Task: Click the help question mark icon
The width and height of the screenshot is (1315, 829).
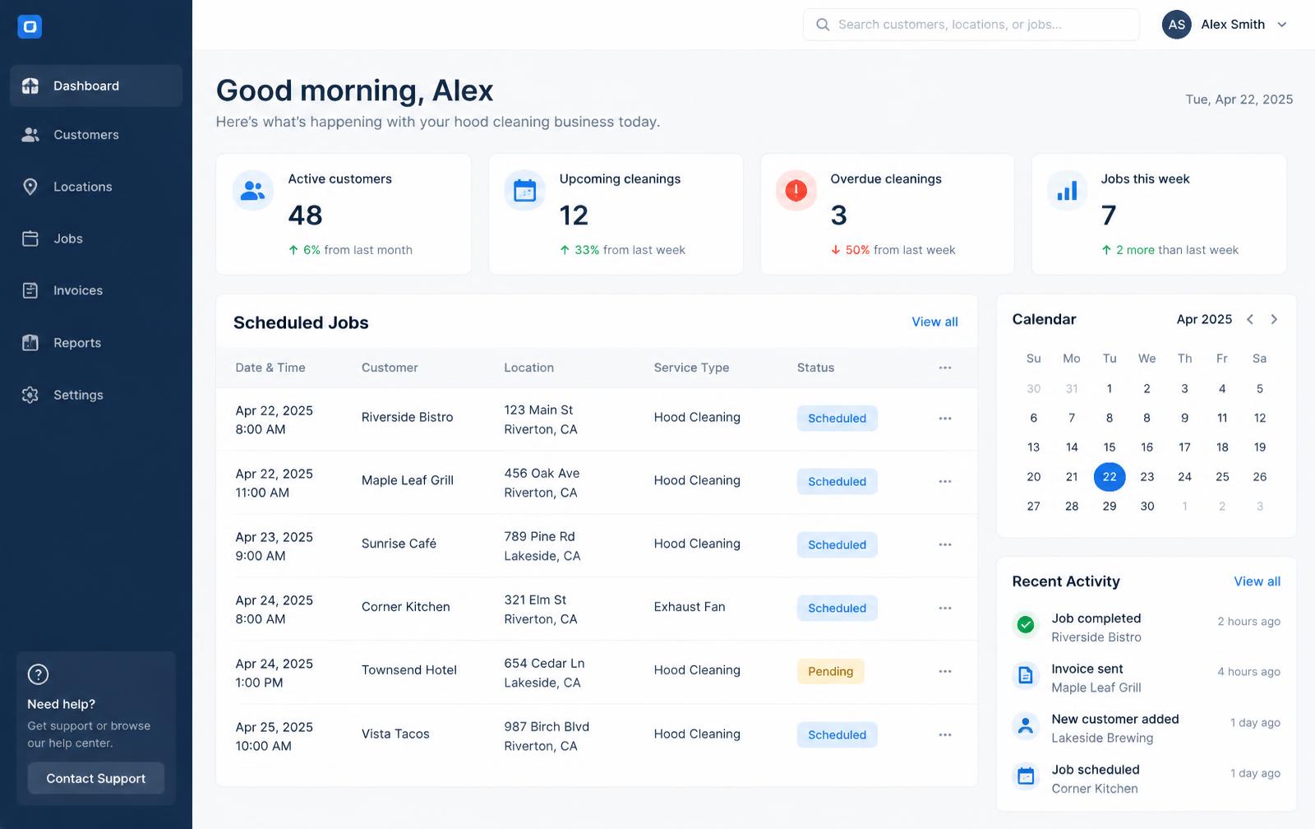Action: (38, 674)
